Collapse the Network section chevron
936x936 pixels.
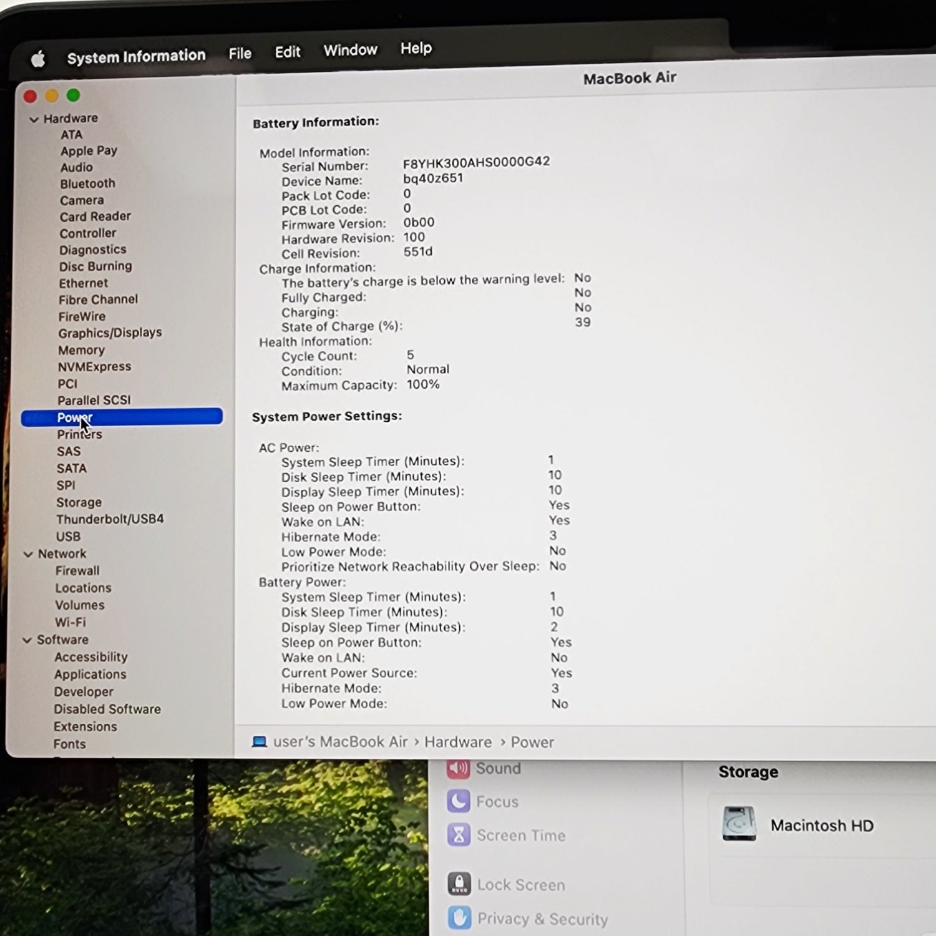coord(28,554)
